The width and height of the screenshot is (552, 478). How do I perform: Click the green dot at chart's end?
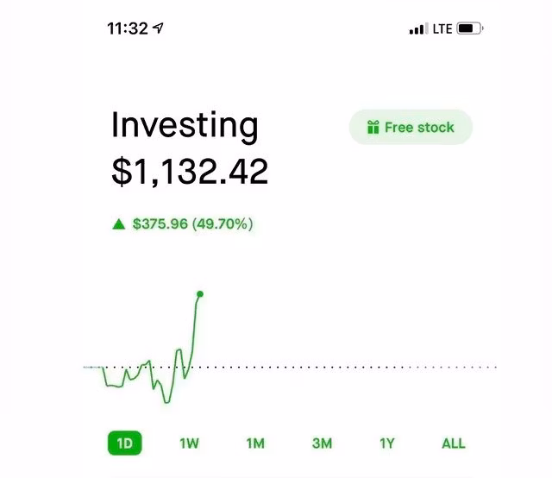(200, 294)
